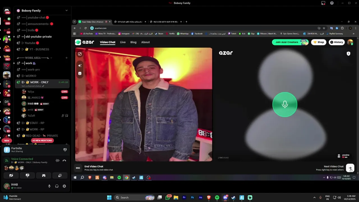Click Share Your Screen button in voice panel
Image resolution: width=359 pixels, height=202 pixels.
pos(27,175)
